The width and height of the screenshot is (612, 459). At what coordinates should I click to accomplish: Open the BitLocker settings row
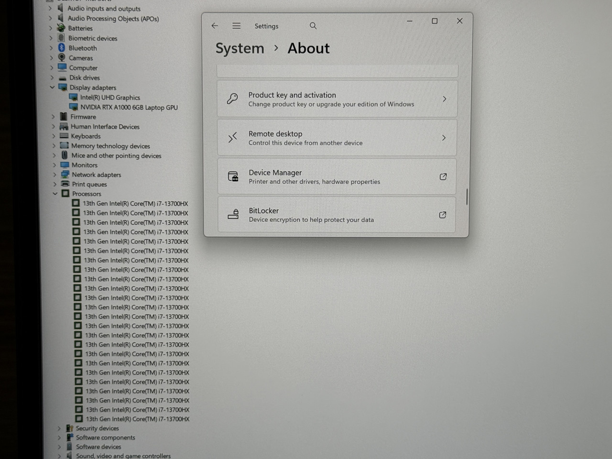tap(337, 215)
